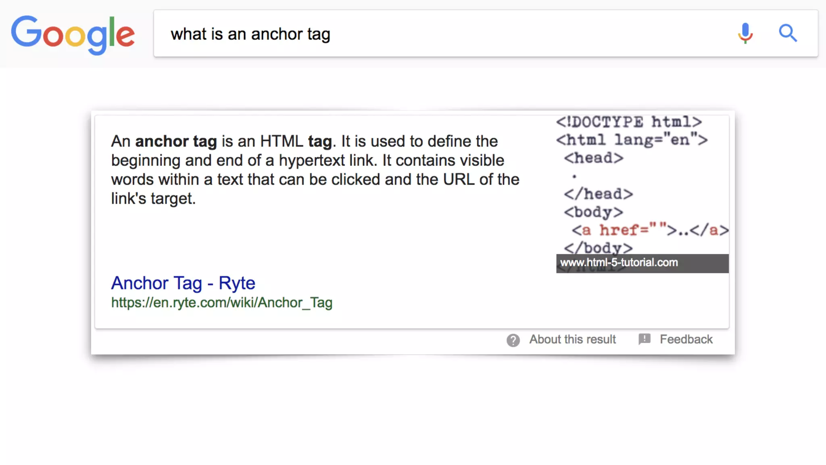Click the feedback flag icon
The image size is (826, 465).
pos(644,339)
